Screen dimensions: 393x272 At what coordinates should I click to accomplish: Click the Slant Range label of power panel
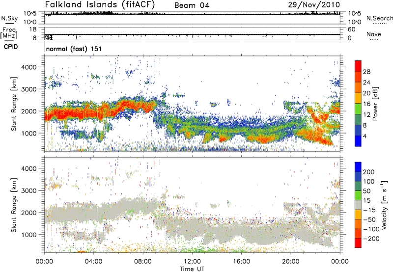pyautogui.click(x=14, y=104)
